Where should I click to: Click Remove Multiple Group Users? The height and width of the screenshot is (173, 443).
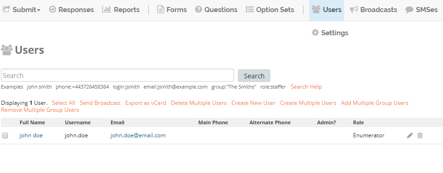tap(40, 110)
